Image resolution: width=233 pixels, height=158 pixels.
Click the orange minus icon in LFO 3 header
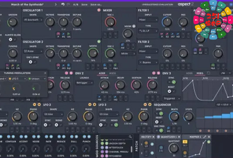pyautogui.click(x=145, y=104)
